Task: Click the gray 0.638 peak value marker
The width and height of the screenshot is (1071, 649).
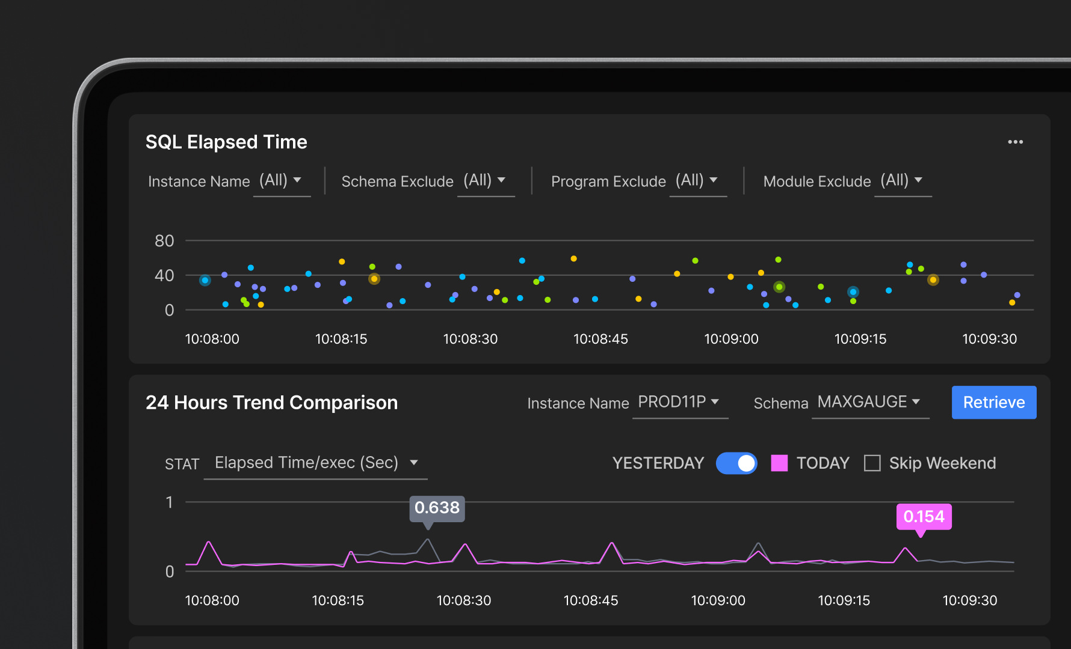Action: point(437,508)
